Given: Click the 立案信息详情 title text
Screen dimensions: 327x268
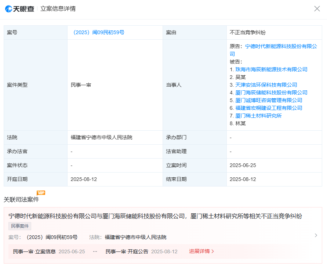Looking at the screenshot, I should click(58, 9).
